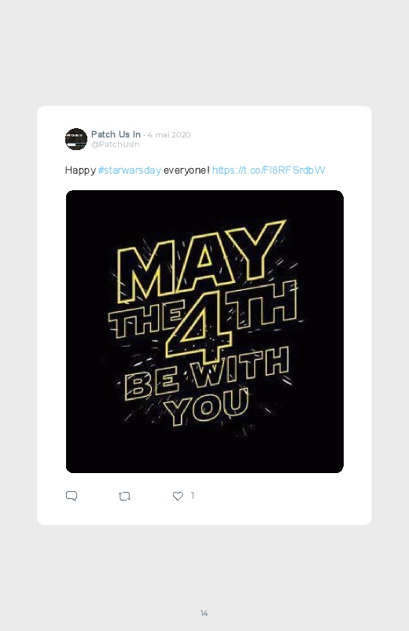This screenshot has width=409, height=631.
Task: Like the tweet with the heart icon
Action: 178,496
